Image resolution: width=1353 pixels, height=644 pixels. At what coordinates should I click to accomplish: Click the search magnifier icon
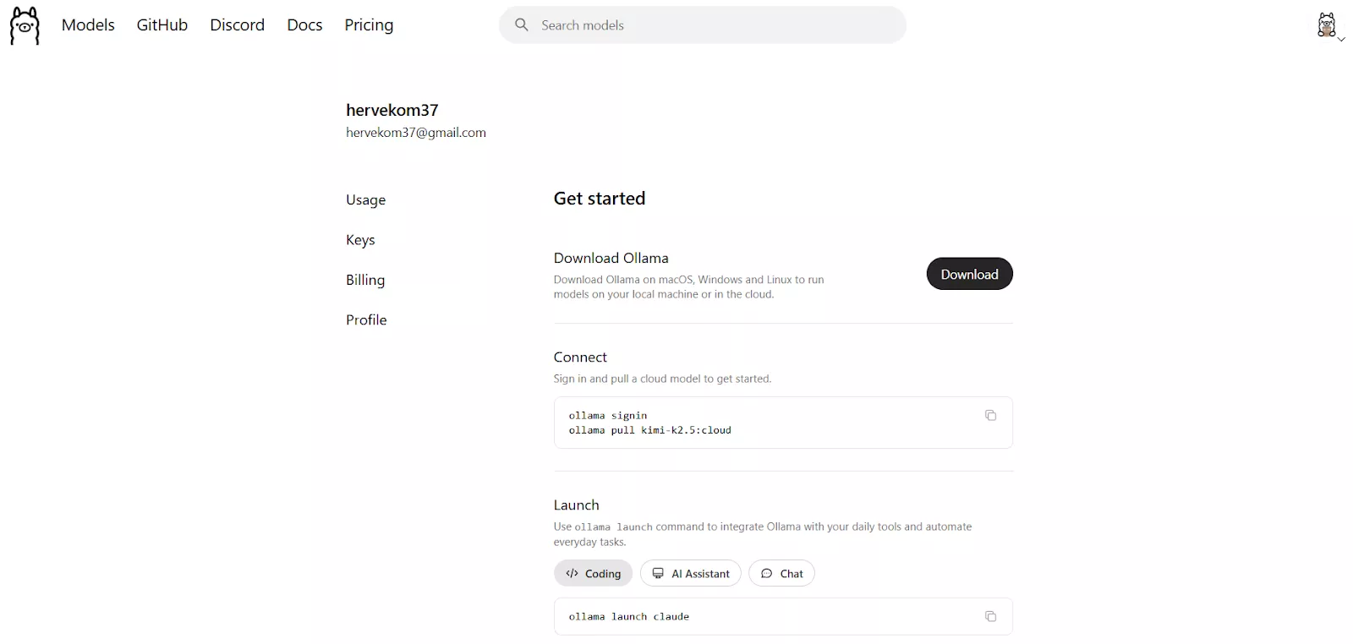[522, 25]
